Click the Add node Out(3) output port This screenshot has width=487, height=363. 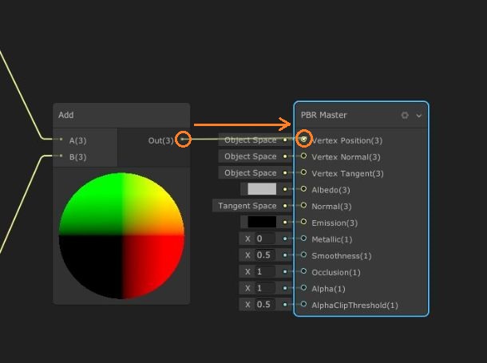[183, 140]
